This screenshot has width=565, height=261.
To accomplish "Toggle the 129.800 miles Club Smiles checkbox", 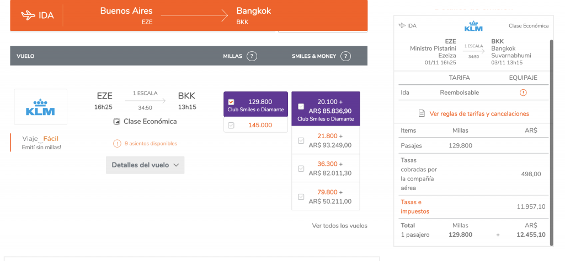I will click(x=231, y=102).
